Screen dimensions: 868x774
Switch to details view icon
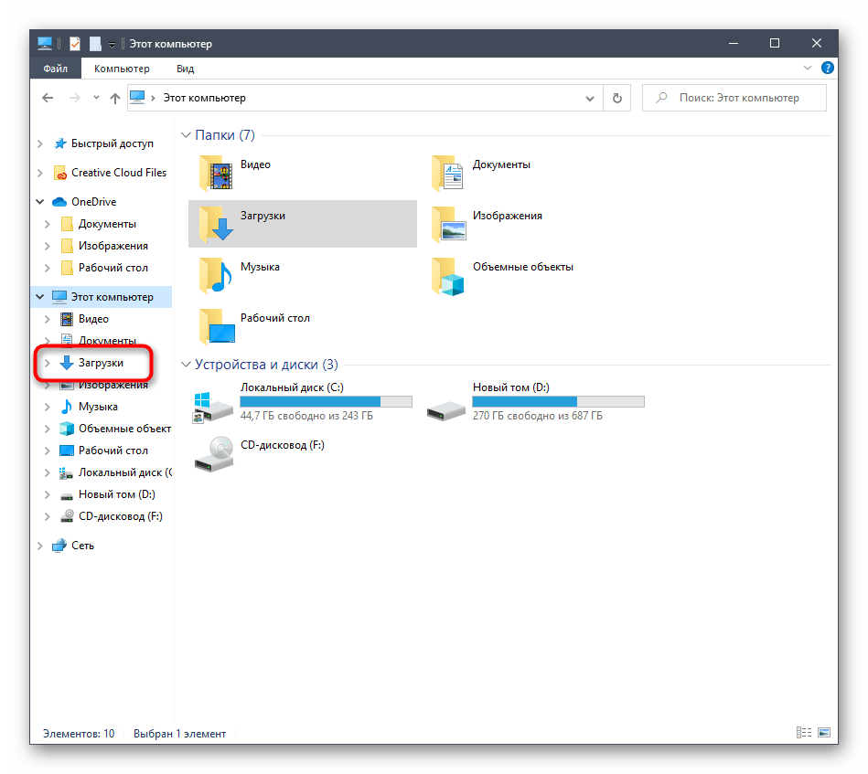(804, 733)
